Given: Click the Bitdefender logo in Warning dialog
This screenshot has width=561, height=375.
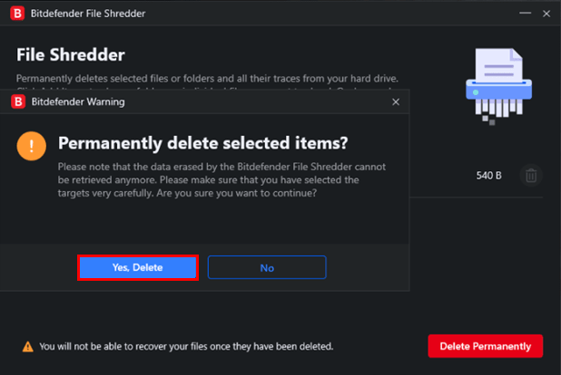Looking at the screenshot, I should 18,101.
